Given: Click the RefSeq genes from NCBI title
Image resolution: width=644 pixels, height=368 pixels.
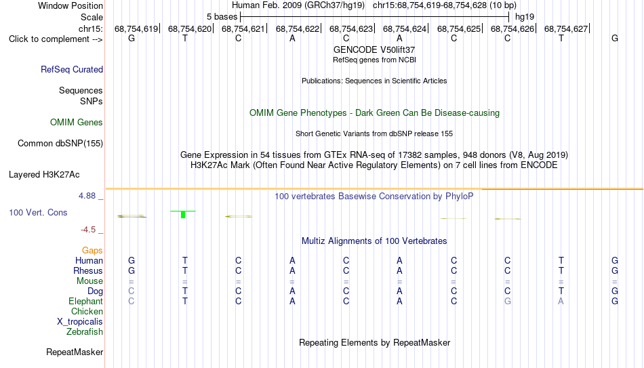Looking at the screenshot, I should click(x=374, y=60).
